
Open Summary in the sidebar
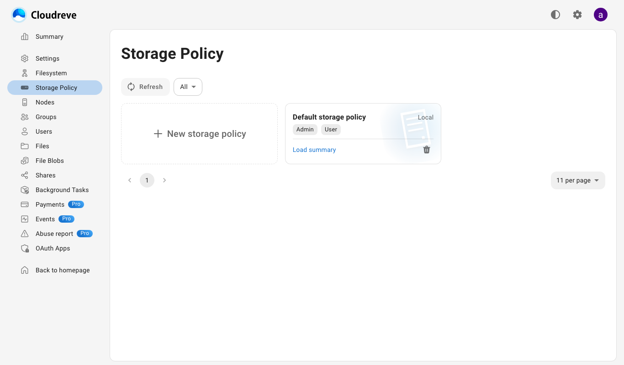coord(55,36)
